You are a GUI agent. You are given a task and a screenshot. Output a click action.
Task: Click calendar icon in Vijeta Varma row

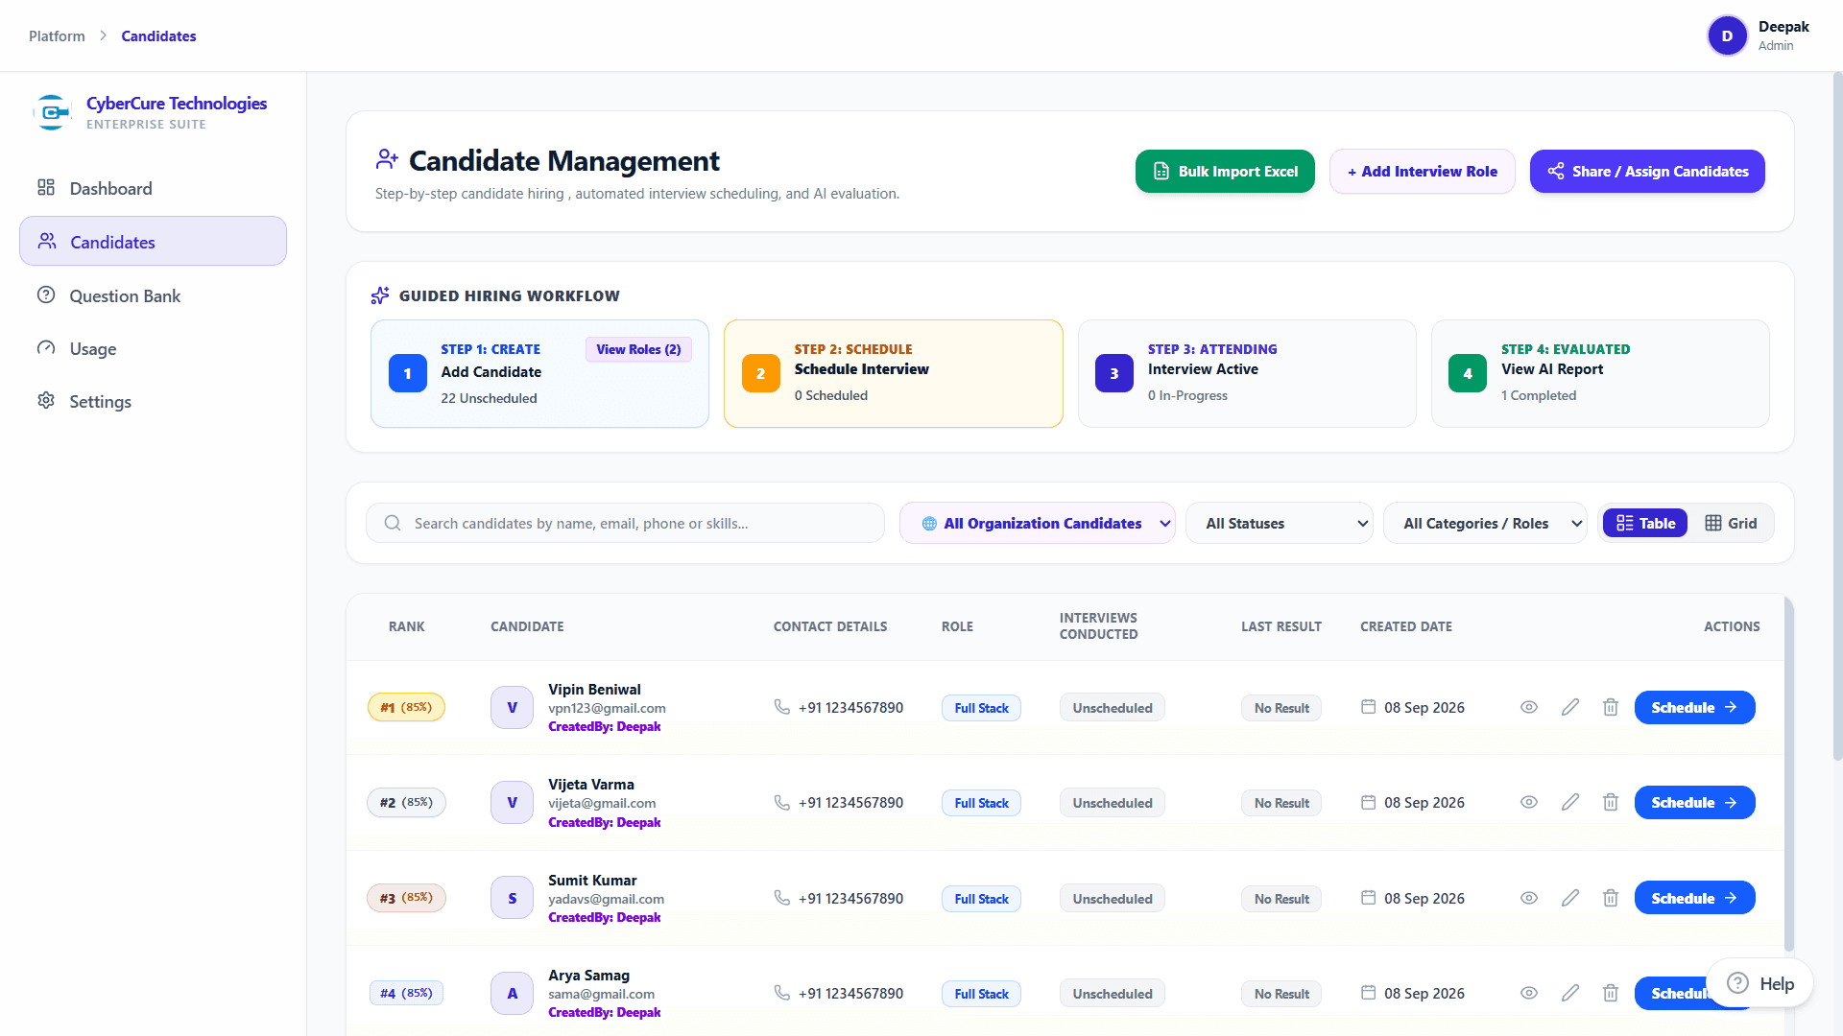(1368, 802)
